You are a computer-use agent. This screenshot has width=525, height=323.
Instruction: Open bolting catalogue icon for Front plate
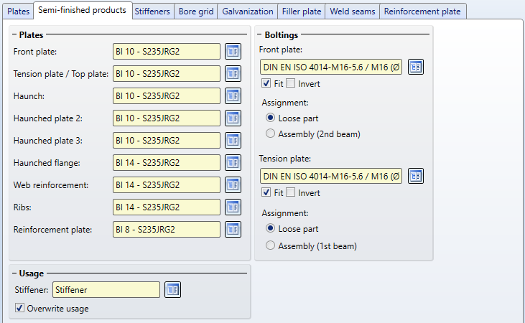[417, 67]
